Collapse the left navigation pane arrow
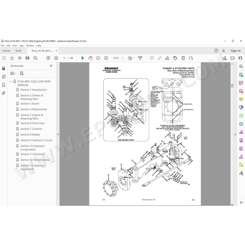Screen dimensions: 245x245 [58, 134]
